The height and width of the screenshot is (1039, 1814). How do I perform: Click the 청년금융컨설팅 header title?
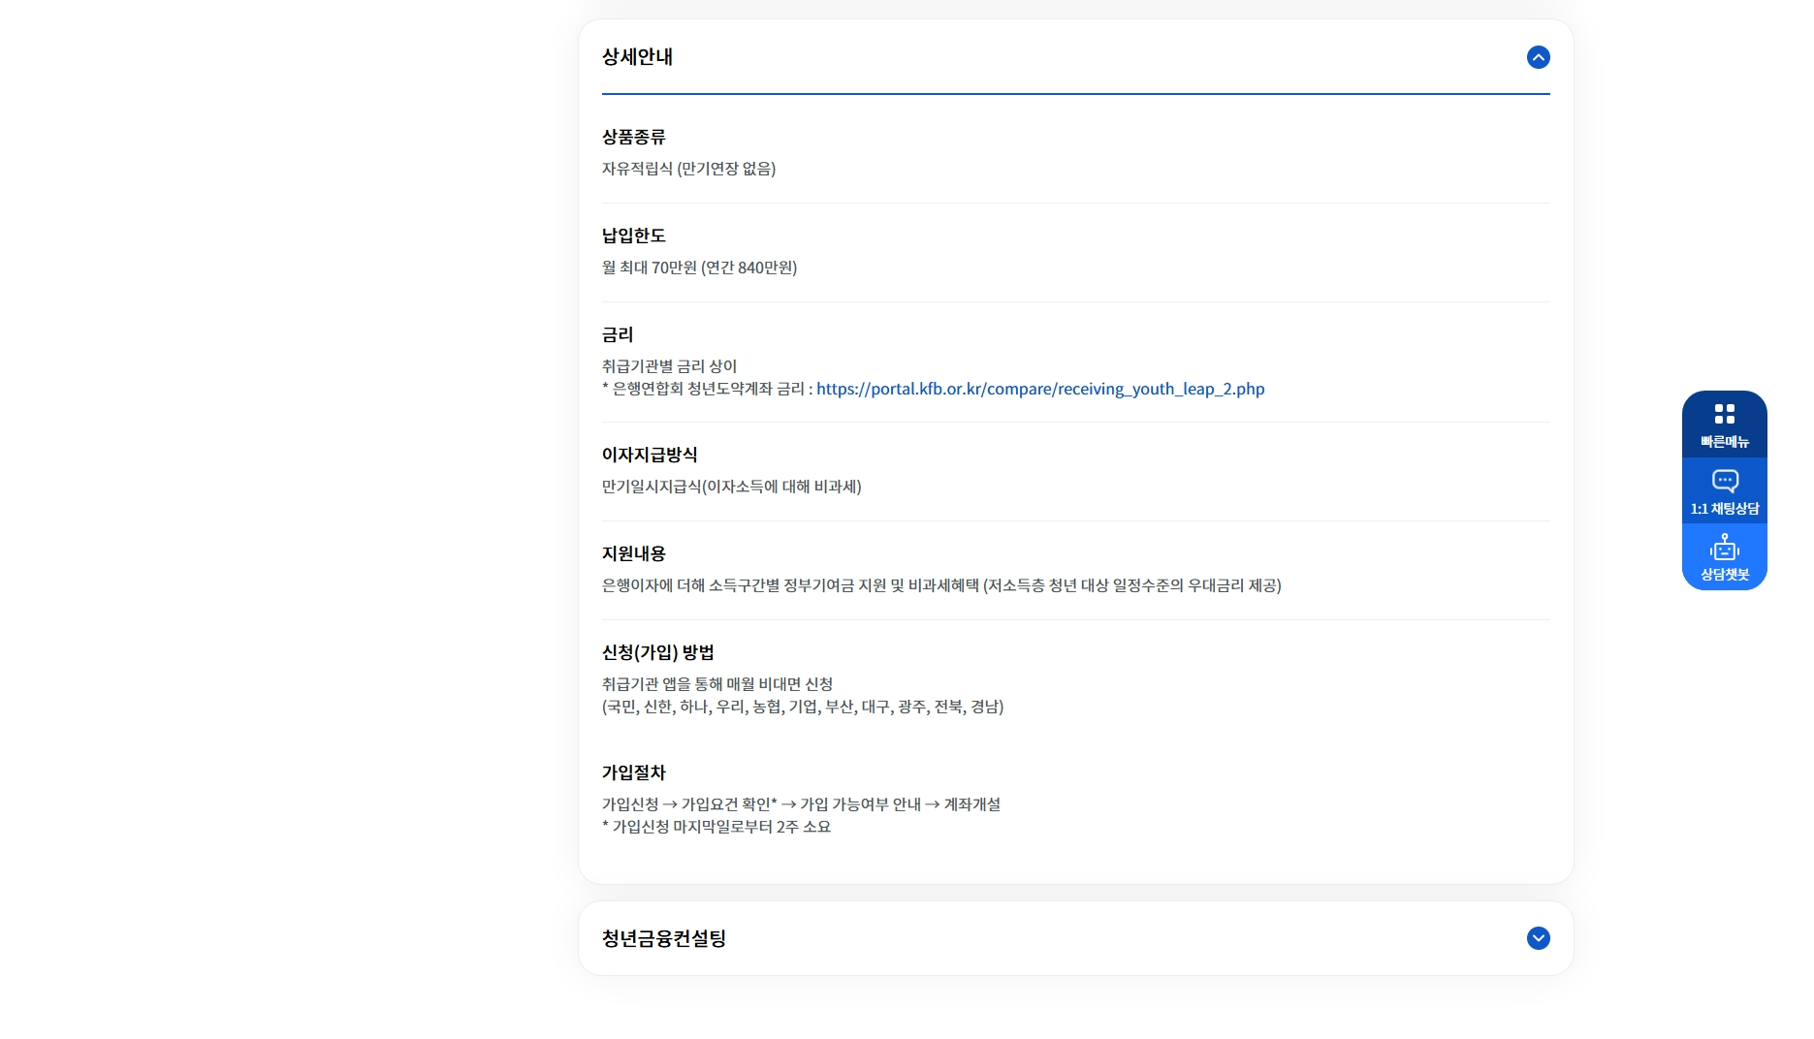click(x=664, y=938)
